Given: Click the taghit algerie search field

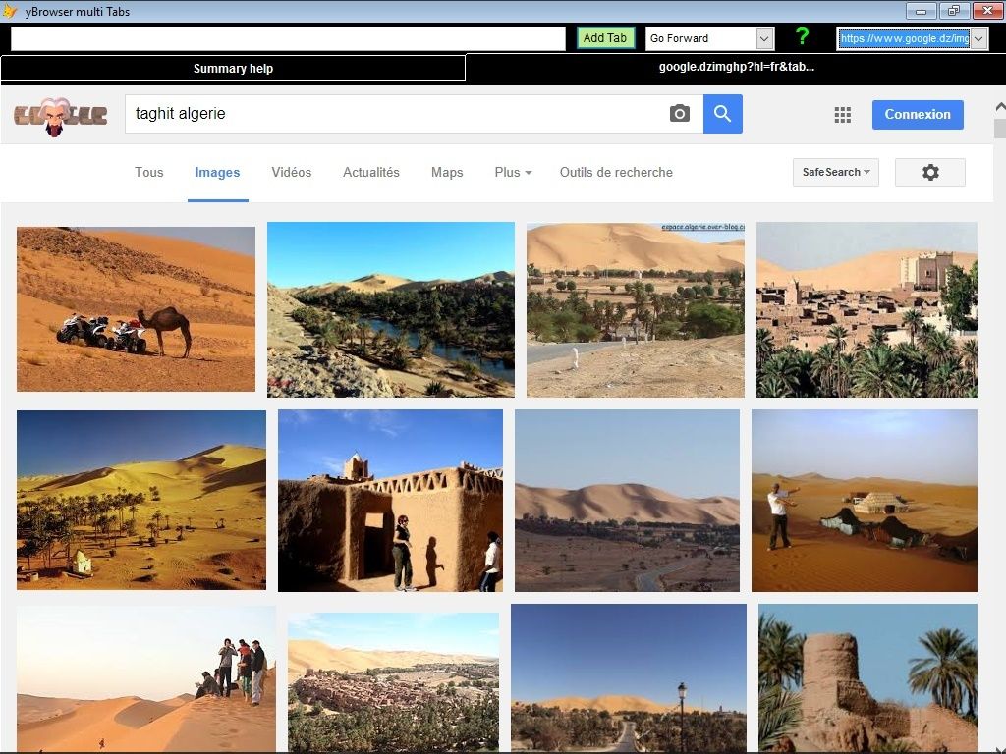Looking at the screenshot, I should (x=393, y=114).
